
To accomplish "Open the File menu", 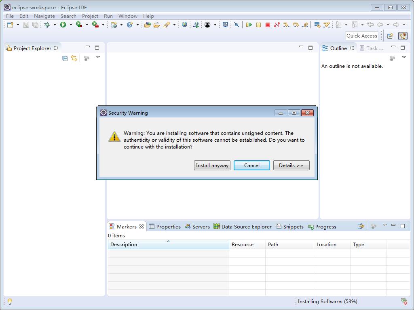I will coord(10,16).
